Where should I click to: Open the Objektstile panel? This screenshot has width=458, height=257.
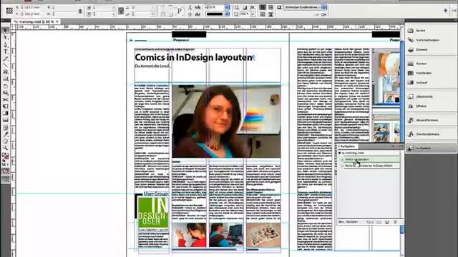tap(431, 96)
